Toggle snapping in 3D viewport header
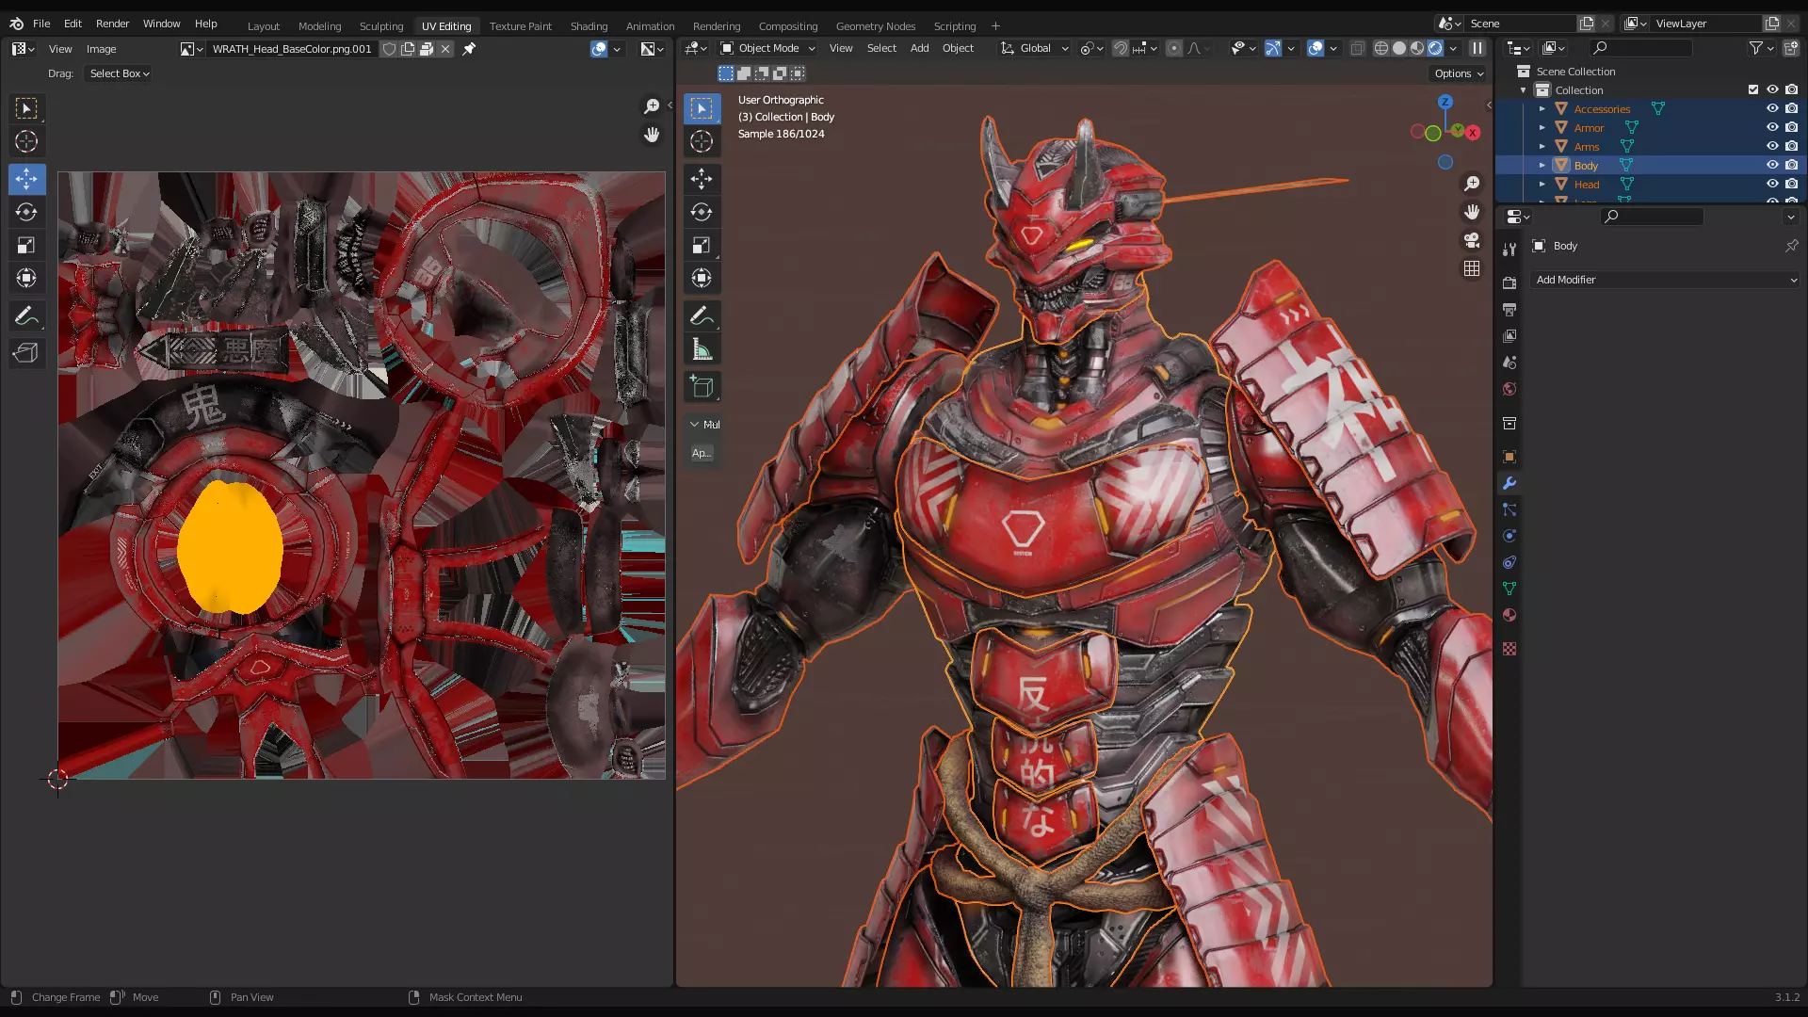 [1121, 48]
